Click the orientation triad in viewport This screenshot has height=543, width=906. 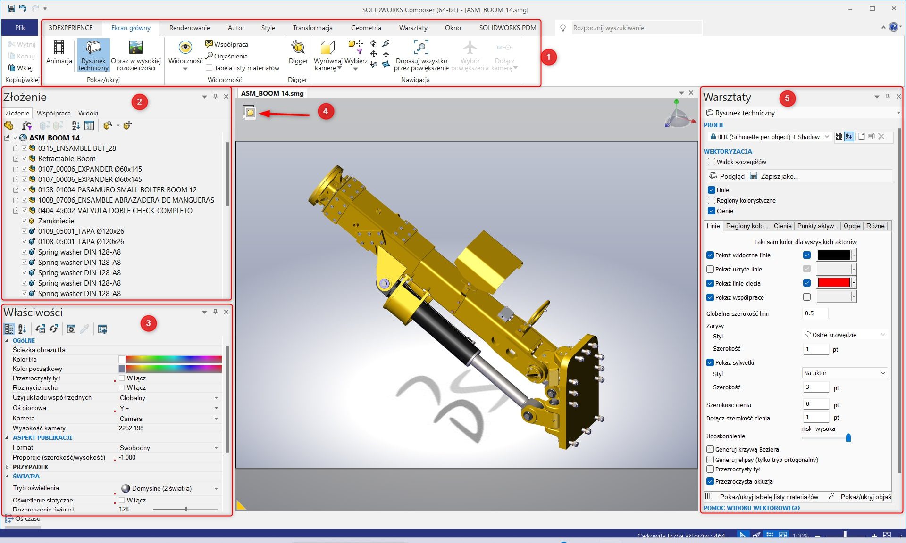pos(679,115)
